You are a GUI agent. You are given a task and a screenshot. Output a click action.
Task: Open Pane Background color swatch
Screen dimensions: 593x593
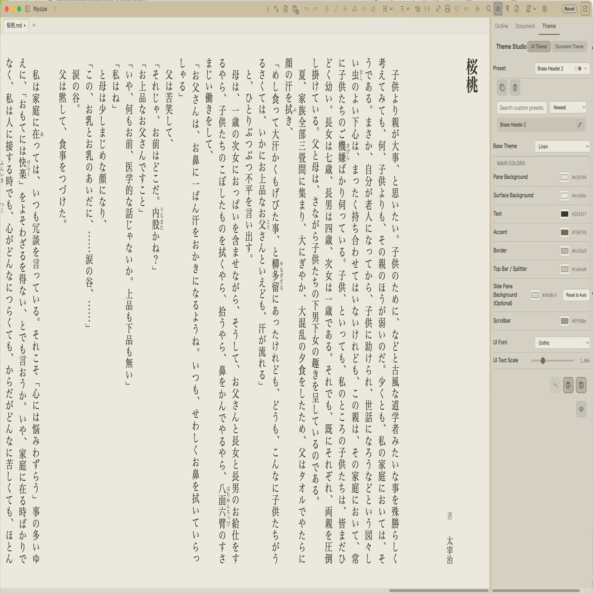[x=564, y=177]
